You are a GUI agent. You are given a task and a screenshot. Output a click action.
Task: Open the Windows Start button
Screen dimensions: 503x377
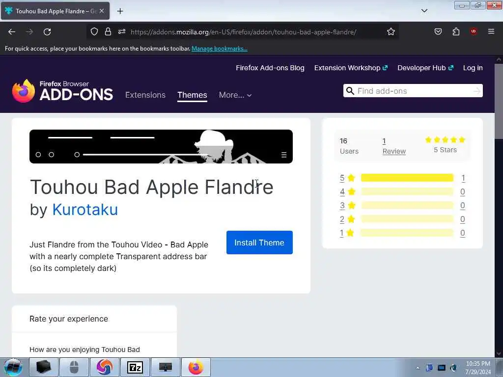point(13,367)
